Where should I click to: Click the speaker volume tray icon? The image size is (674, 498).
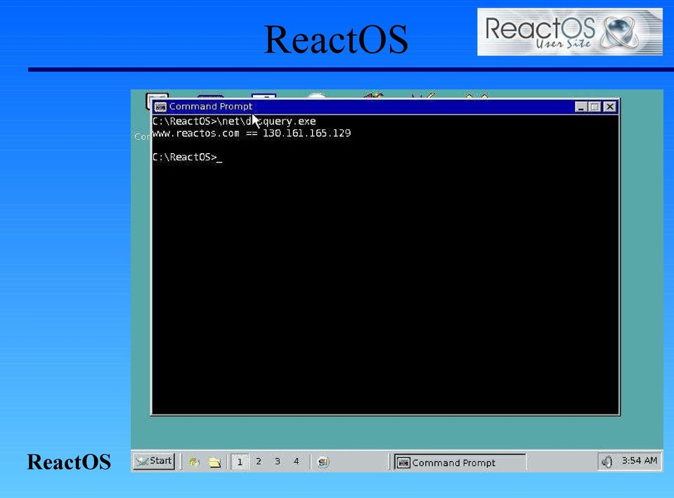(607, 462)
